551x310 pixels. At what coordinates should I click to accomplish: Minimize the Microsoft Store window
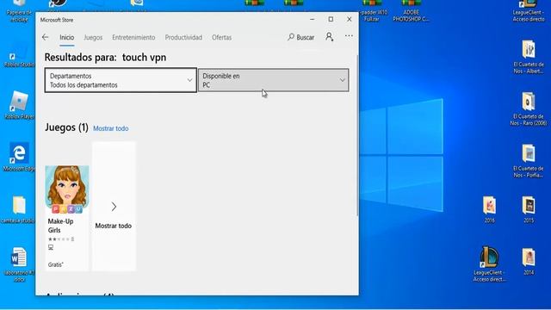tap(312, 19)
